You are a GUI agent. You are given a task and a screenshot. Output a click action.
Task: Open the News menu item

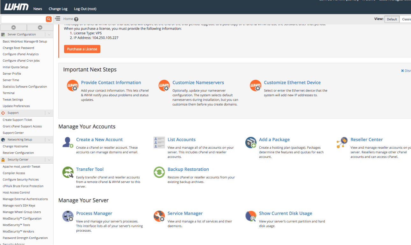click(x=38, y=9)
